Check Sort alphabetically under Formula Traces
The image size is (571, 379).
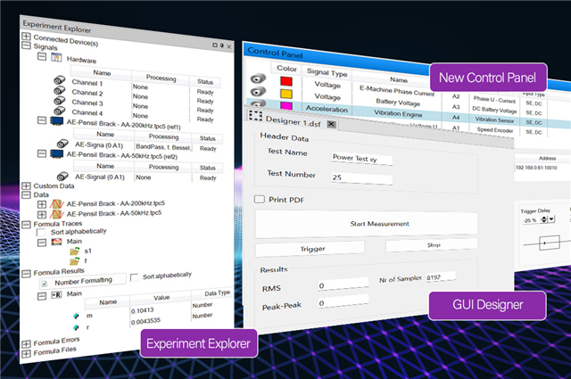pos(41,231)
